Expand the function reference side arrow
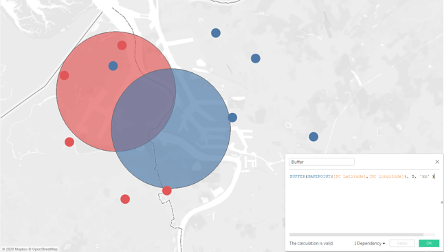The width and height of the screenshot is (444, 252). (x=441, y=202)
